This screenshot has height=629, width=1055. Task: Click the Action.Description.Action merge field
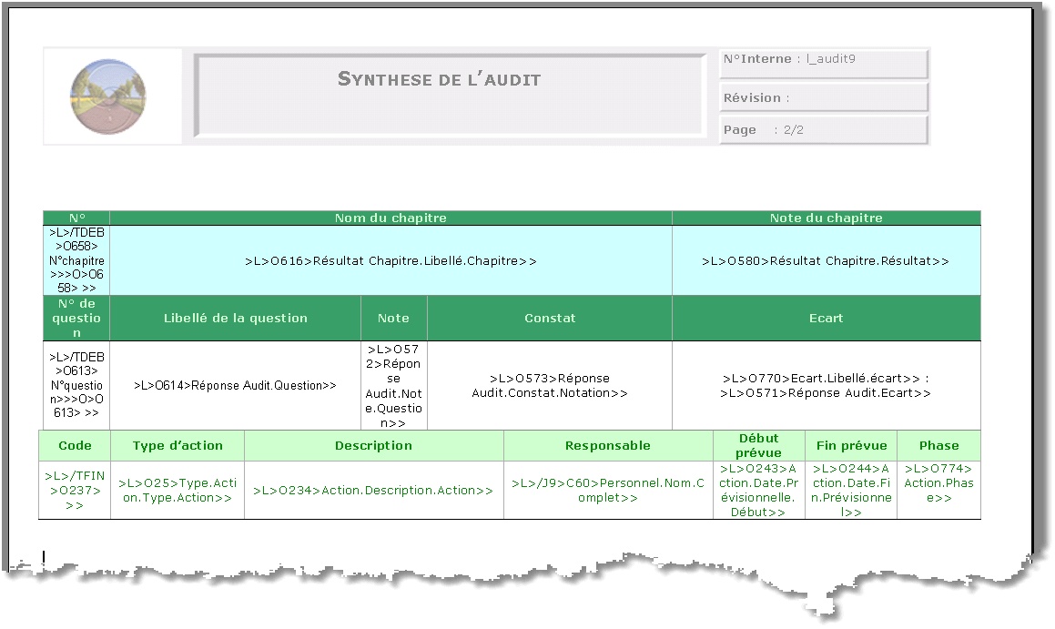[x=373, y=491]
